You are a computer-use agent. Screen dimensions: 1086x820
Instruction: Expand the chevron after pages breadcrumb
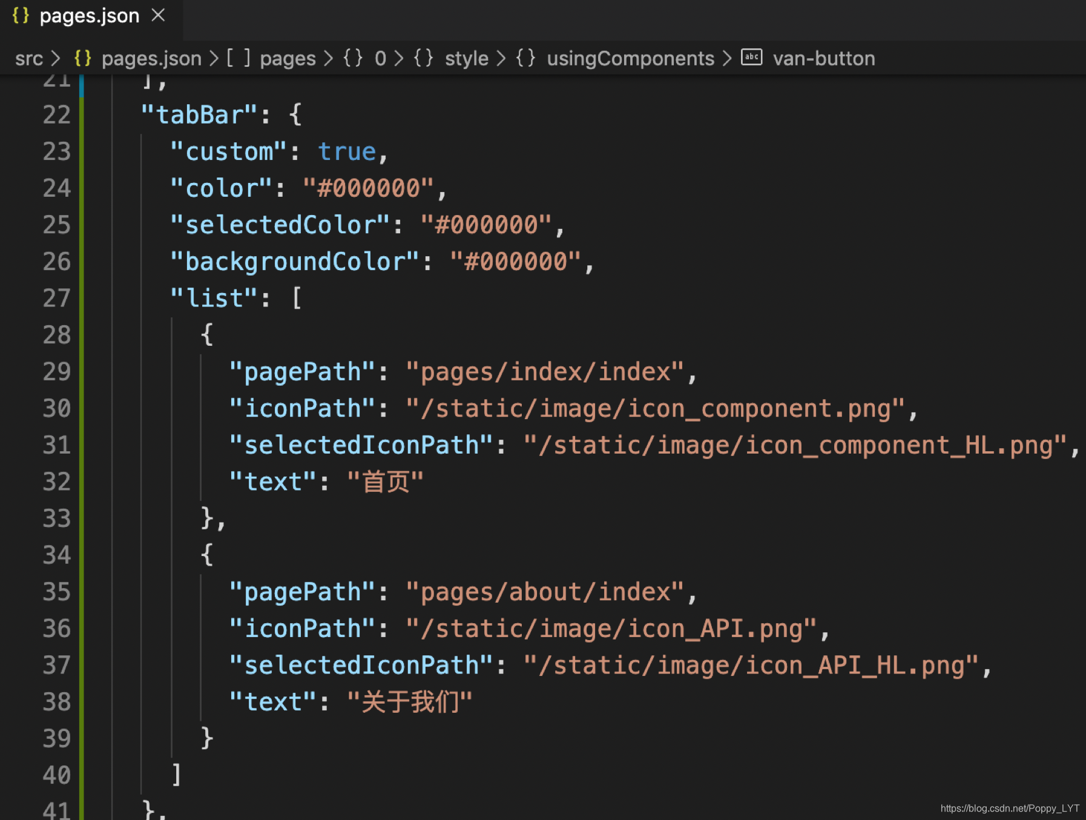point(328,59)
